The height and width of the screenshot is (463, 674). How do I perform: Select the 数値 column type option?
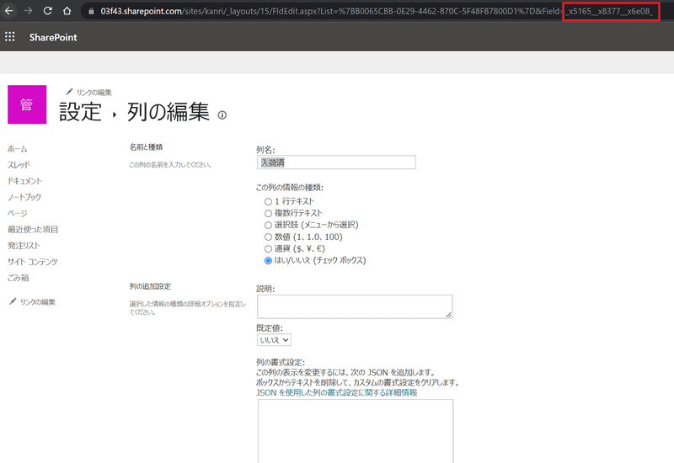point(268,237)
